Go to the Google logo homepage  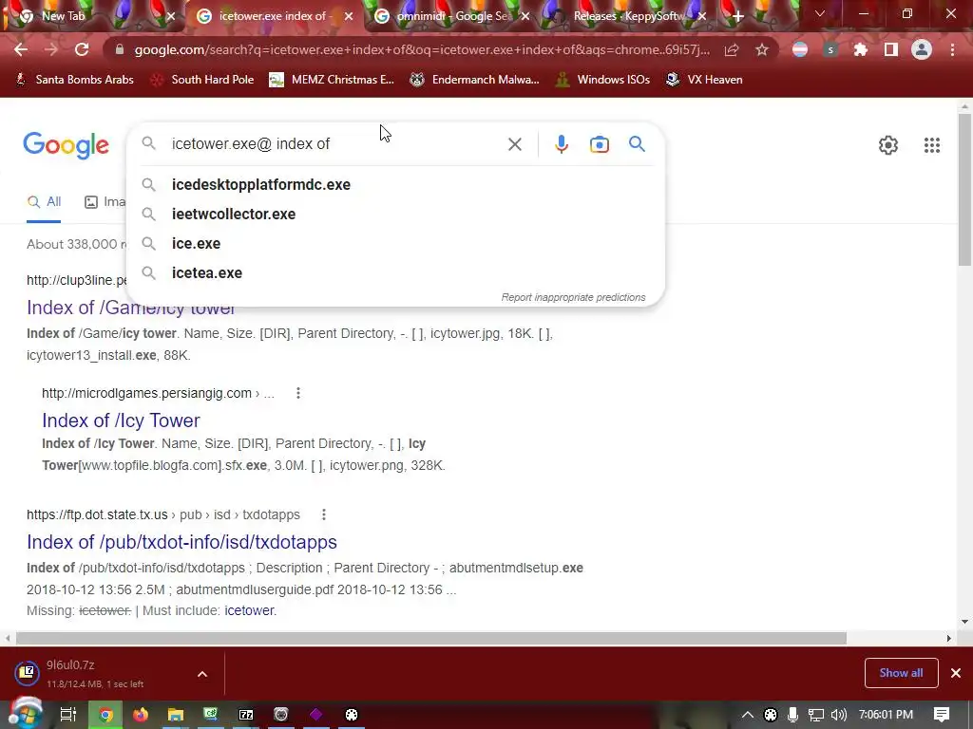67,145
